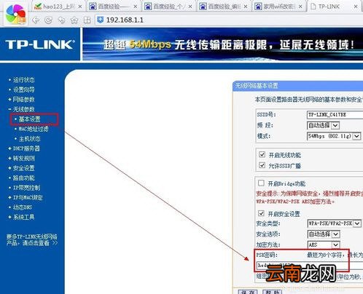The width and height of the screenshot is (363, 294).
Task: Expand 转发规则 in the sidebar
Action: 23,159
